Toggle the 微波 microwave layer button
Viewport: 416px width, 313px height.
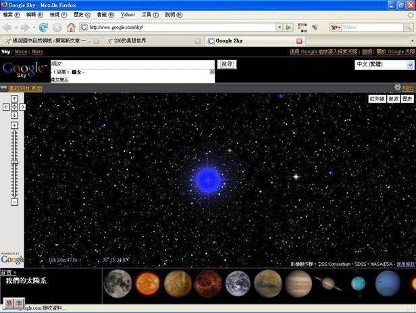click(394, 99)
